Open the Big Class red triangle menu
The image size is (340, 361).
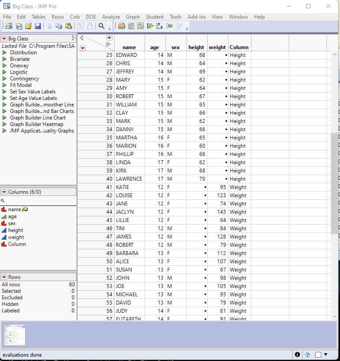(x=4, y=39)
